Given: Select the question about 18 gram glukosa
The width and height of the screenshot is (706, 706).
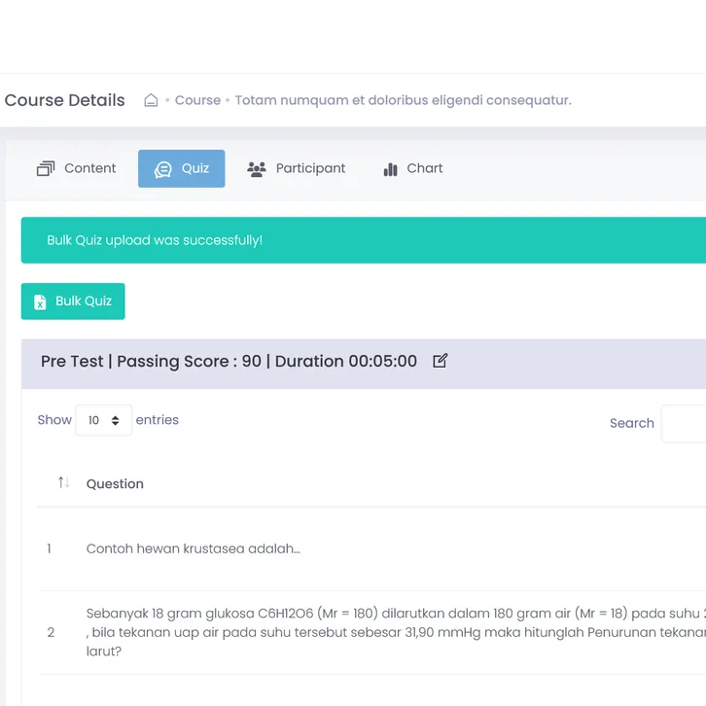Looking at the screenshot, I should (389, 632).
